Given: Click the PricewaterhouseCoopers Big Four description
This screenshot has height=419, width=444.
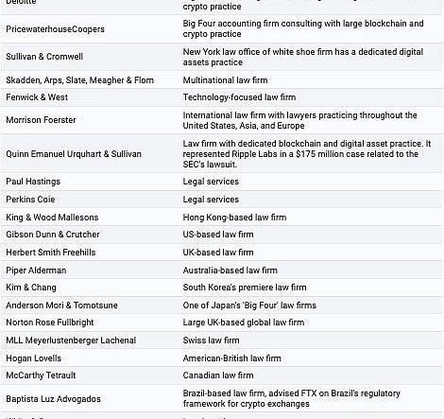Looking at the screenshot, I should point(303,28).
